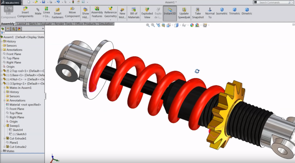Open Reference Geometry dropdown arrow
Image resolution: width=295 pixels, height=163 pixels.
(110, 20)
